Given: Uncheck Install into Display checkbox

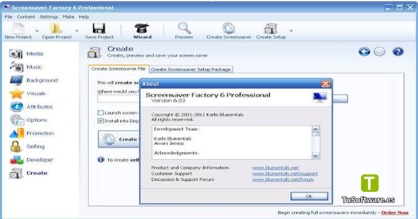Looking at the screenshot, I should point(100,121).
